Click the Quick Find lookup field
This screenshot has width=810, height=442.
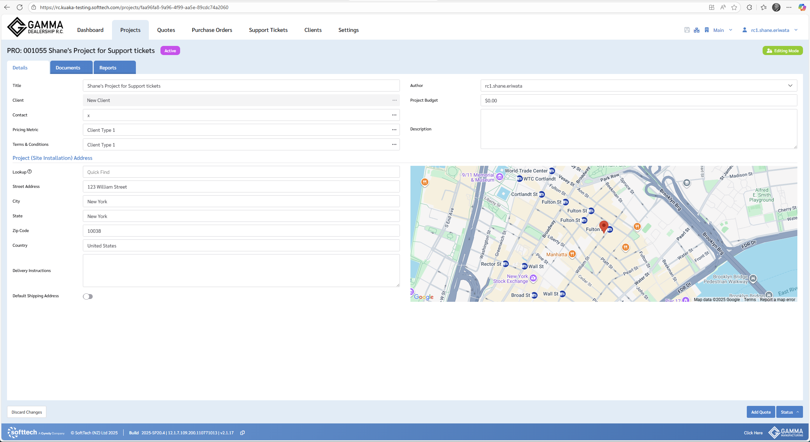click(x=241, y=172)
